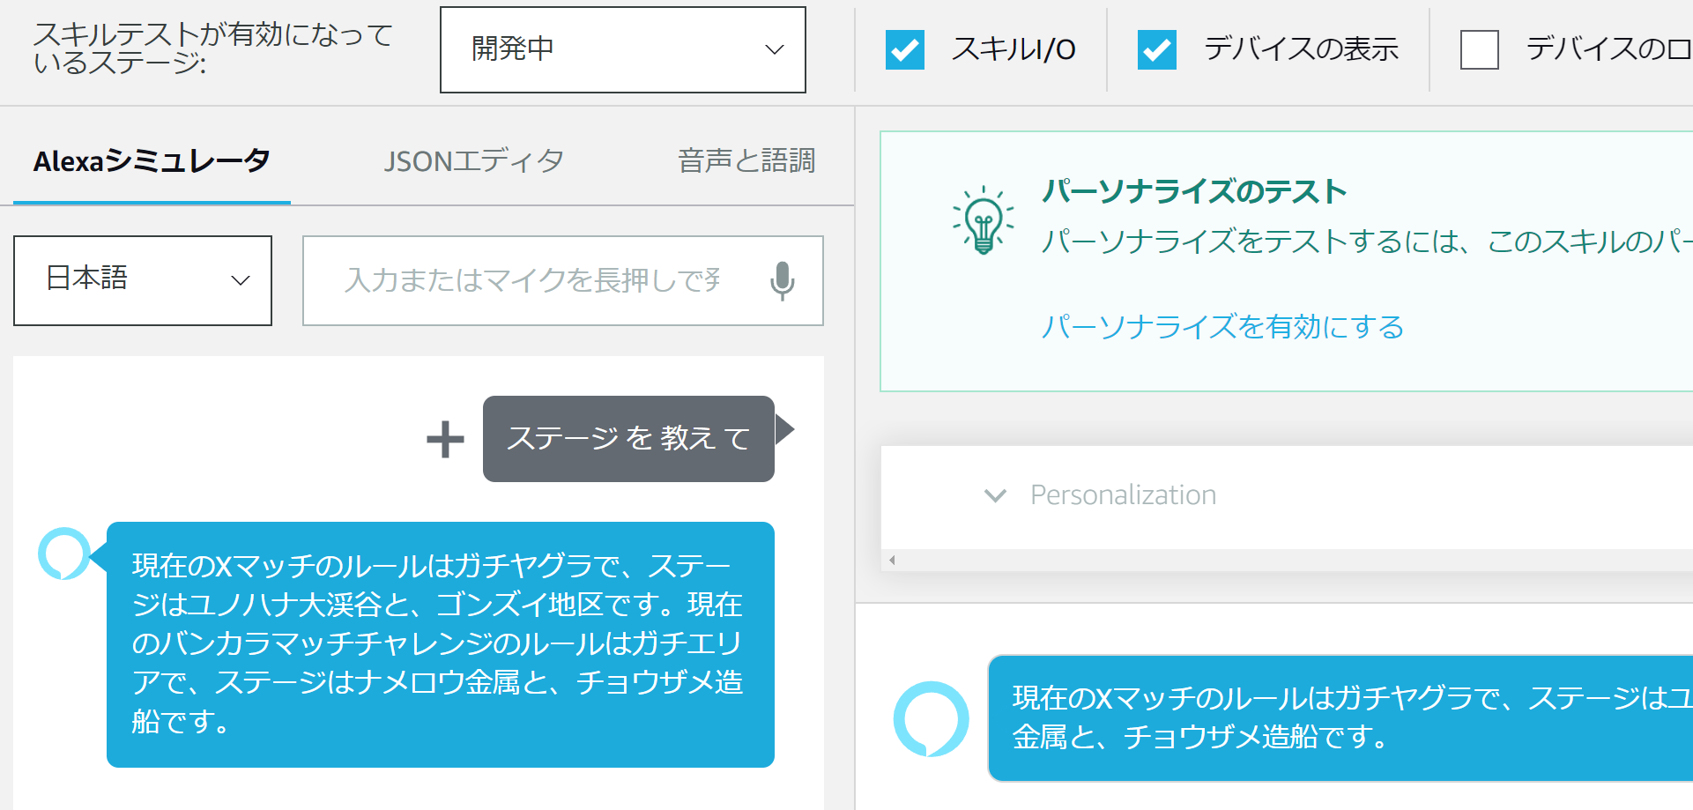Viewport: 1693px width, 810px height.
Task: Switch to the JSONエディタ tab
Action: tap(473, 161)
